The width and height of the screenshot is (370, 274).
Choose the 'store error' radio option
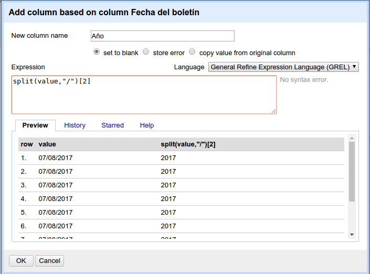(x=146, y=52)
